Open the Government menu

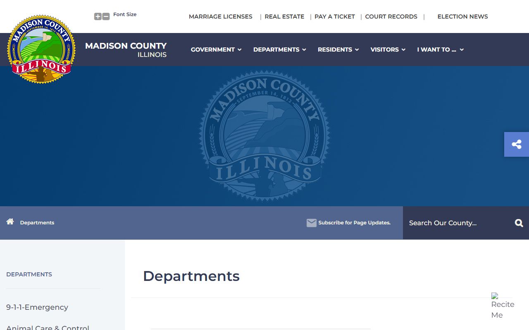tap(213, 49)
